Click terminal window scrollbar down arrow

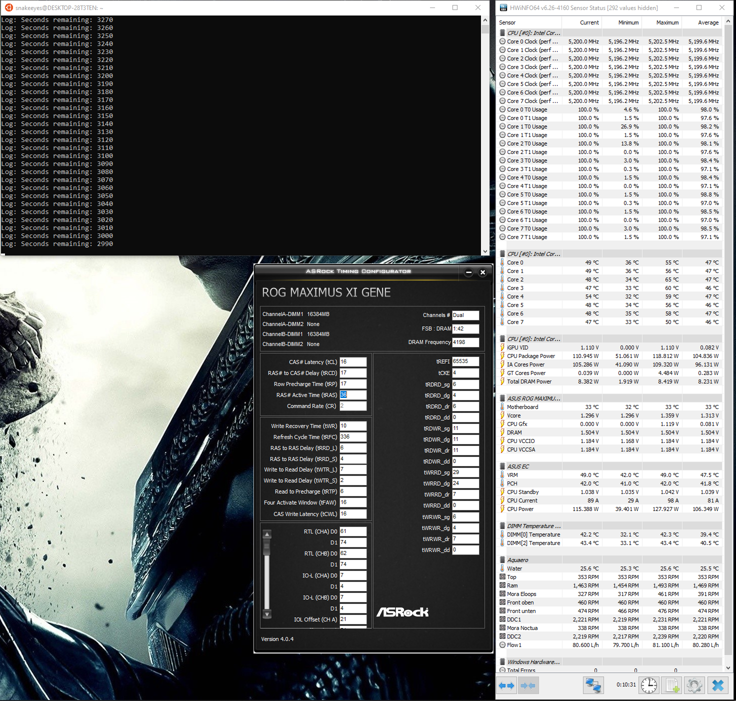(x=485, y=251)
